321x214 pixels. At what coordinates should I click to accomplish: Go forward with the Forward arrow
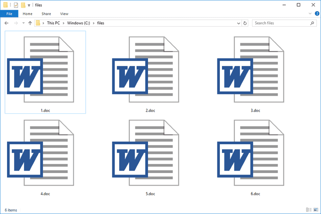click(x=16, y=23)
